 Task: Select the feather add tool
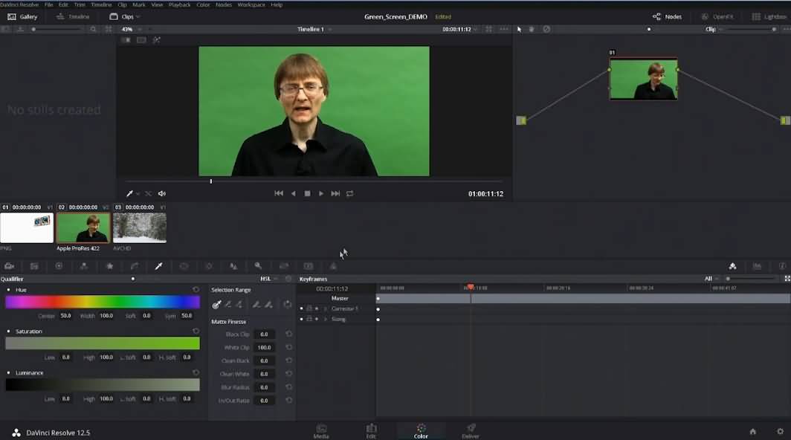pos(268,304)
